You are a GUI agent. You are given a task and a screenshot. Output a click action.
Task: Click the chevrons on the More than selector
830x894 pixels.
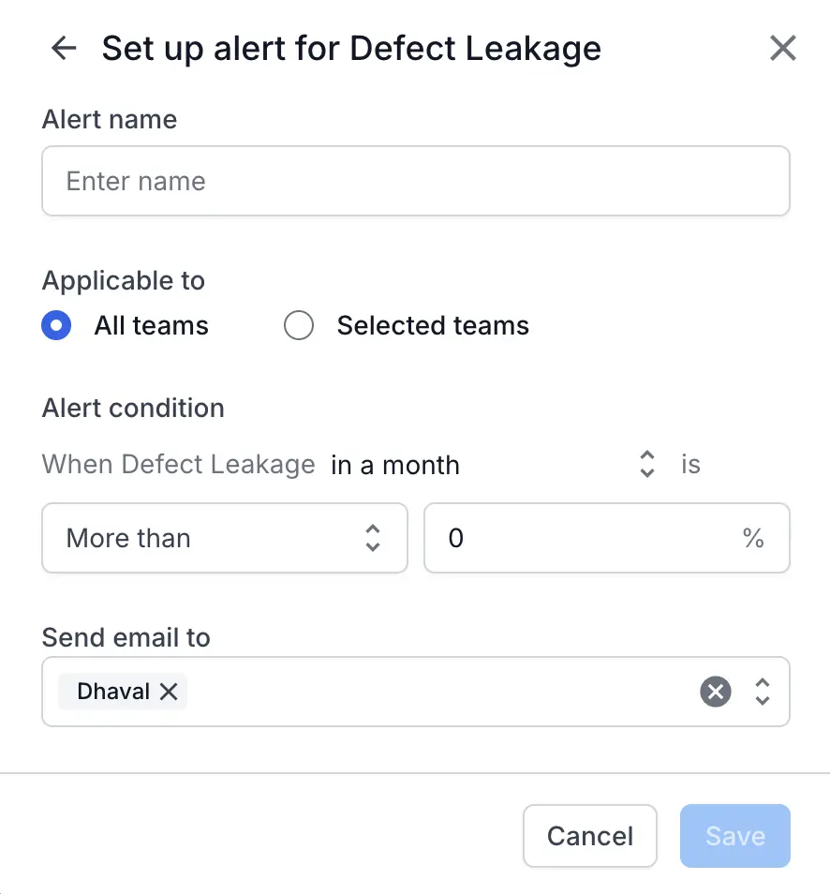tap(372, 538)
